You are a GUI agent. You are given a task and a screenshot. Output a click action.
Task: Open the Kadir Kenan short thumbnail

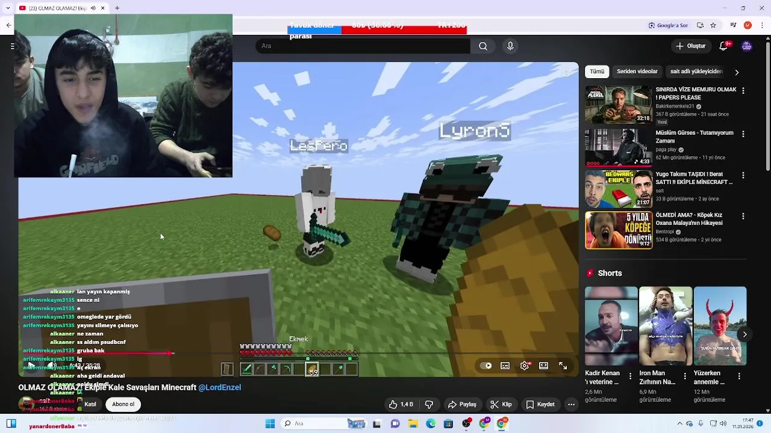pyautogui.click(x=611, y=326)
